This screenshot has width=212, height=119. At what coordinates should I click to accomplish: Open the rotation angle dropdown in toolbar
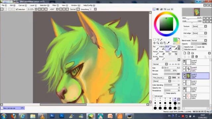pos(57,9)
